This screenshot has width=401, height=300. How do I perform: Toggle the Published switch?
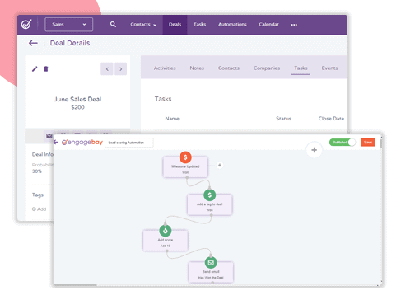(343, 143)
